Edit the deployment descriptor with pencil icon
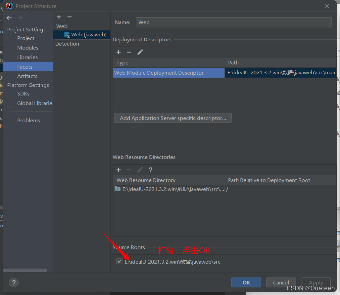The image size is (340, 295). click(x=140, y=52)
